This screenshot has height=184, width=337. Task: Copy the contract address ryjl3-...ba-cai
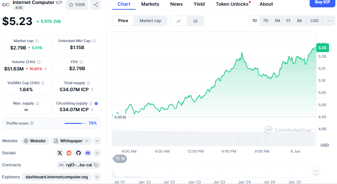[96, 165]
